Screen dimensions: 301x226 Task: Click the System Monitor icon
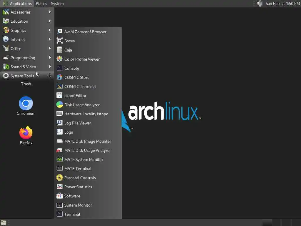pyautogui.click(x=59, y=205)
